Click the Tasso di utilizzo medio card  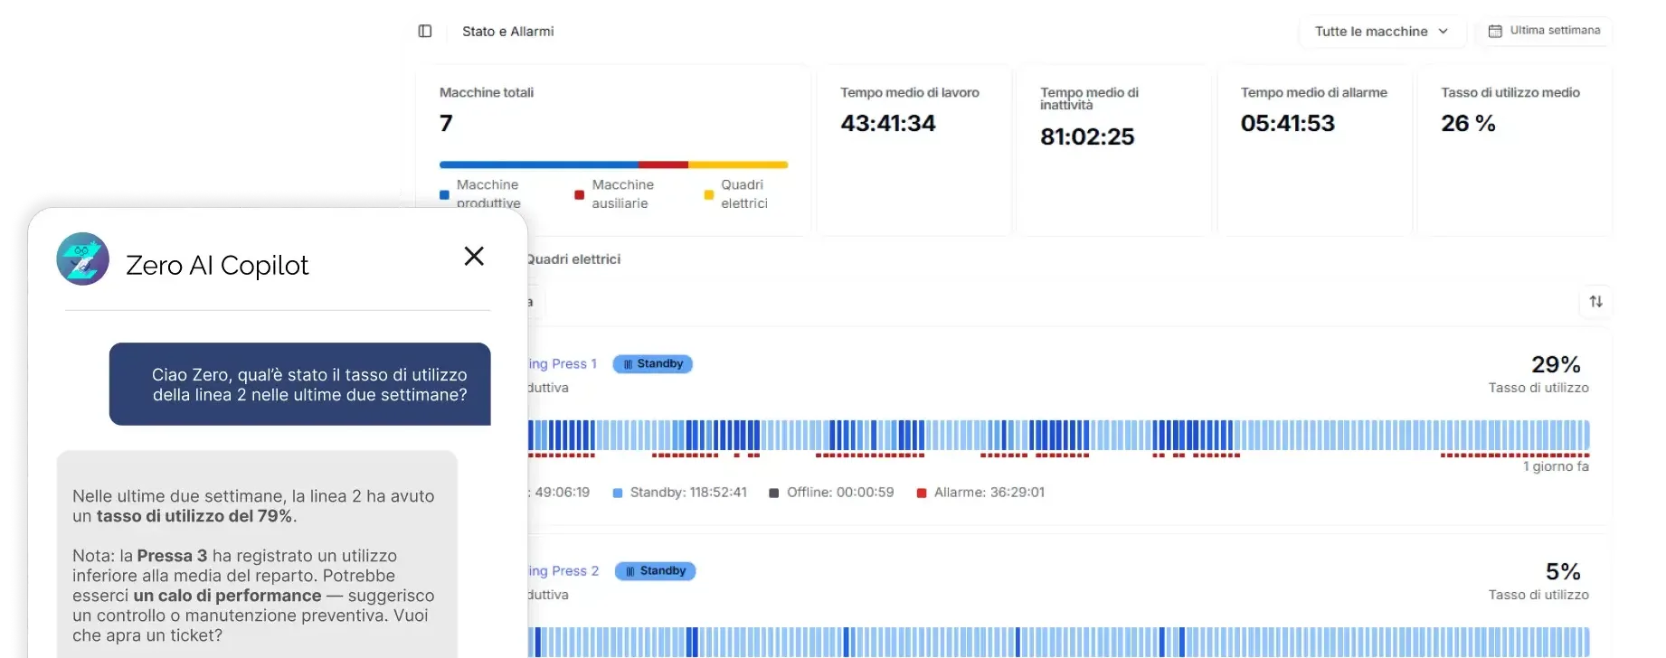(x=1514, y=149)
